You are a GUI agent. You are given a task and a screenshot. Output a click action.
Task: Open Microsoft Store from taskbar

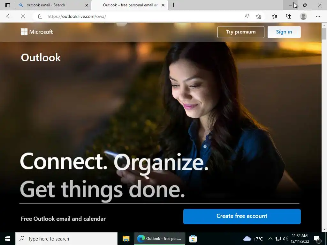pyautogui.click(x=193, y=239)
